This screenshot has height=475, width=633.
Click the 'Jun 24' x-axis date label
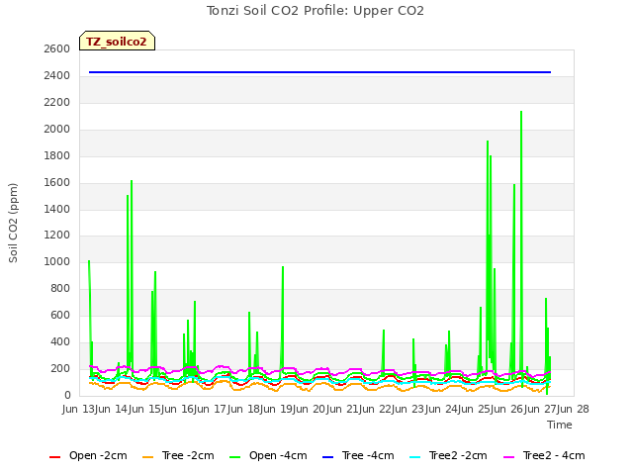[x=443, y=409]
